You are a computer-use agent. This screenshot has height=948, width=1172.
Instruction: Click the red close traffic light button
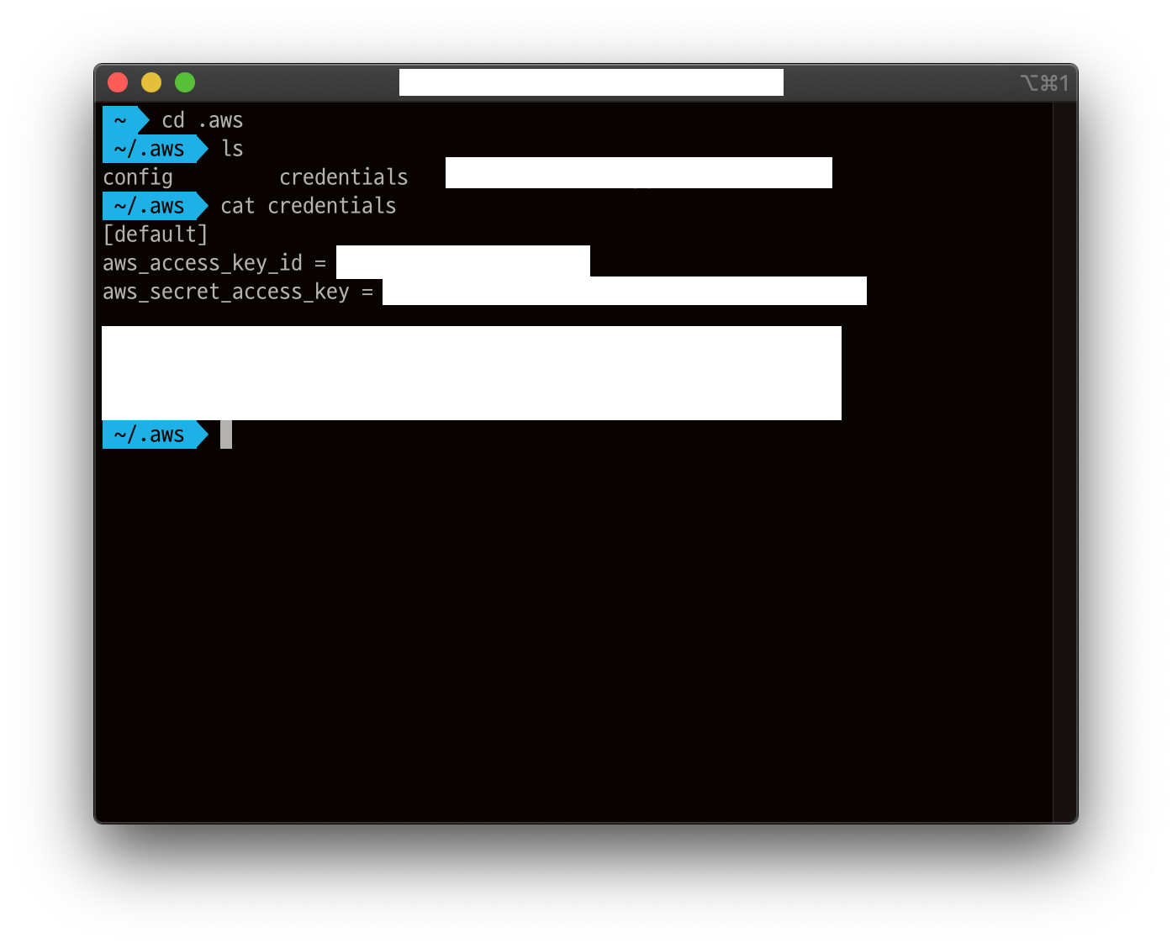click(118, 82)
